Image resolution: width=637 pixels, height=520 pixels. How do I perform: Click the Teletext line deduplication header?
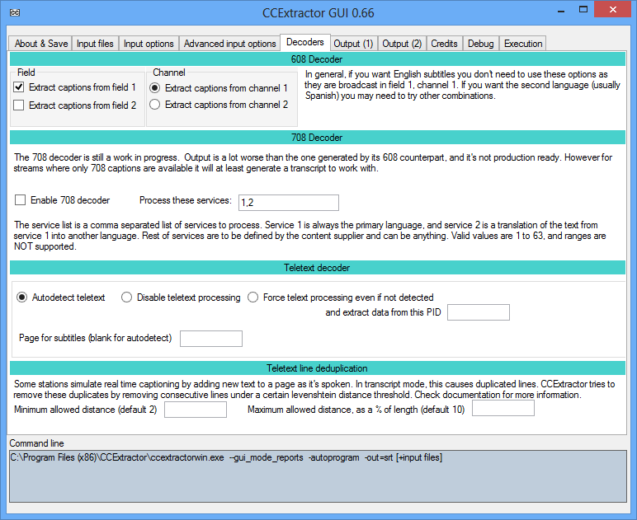(318, 368)
